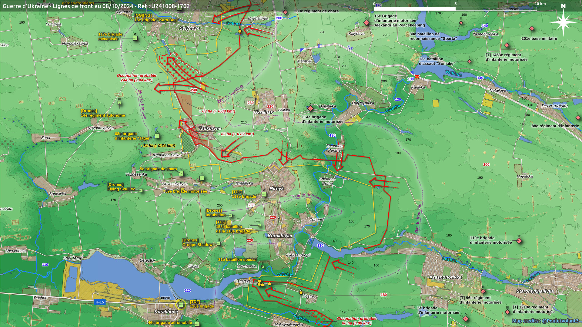The image size is (582, 327).
Task: Click the Kurakhivka town label
Action: (280, 236)
